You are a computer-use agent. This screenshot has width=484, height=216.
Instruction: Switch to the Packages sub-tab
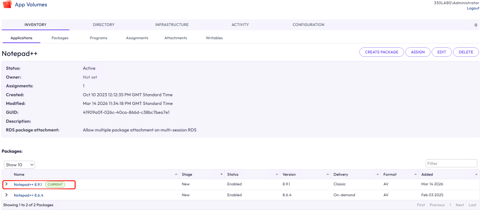coord(60,38)
